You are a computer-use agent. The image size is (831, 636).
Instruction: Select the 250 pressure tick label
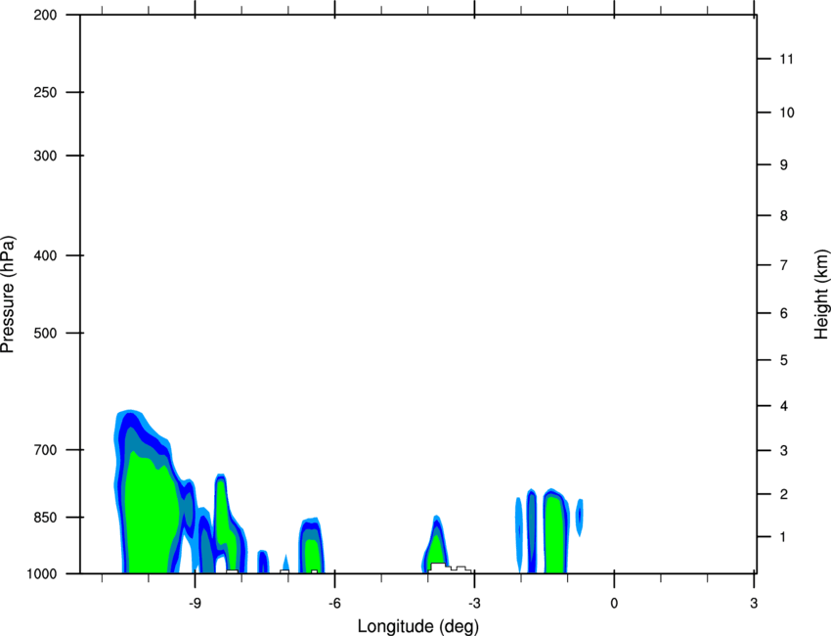45,92
